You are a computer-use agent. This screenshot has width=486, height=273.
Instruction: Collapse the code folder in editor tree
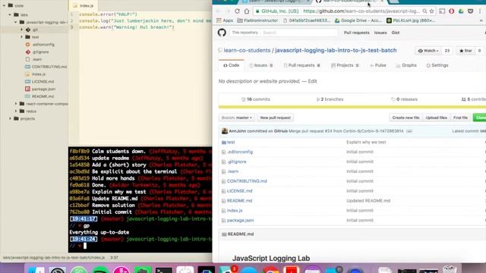[4, 5]
